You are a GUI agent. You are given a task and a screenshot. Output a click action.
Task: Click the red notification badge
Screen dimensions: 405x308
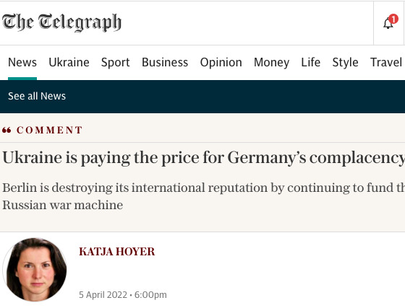[x=393, y=19]
